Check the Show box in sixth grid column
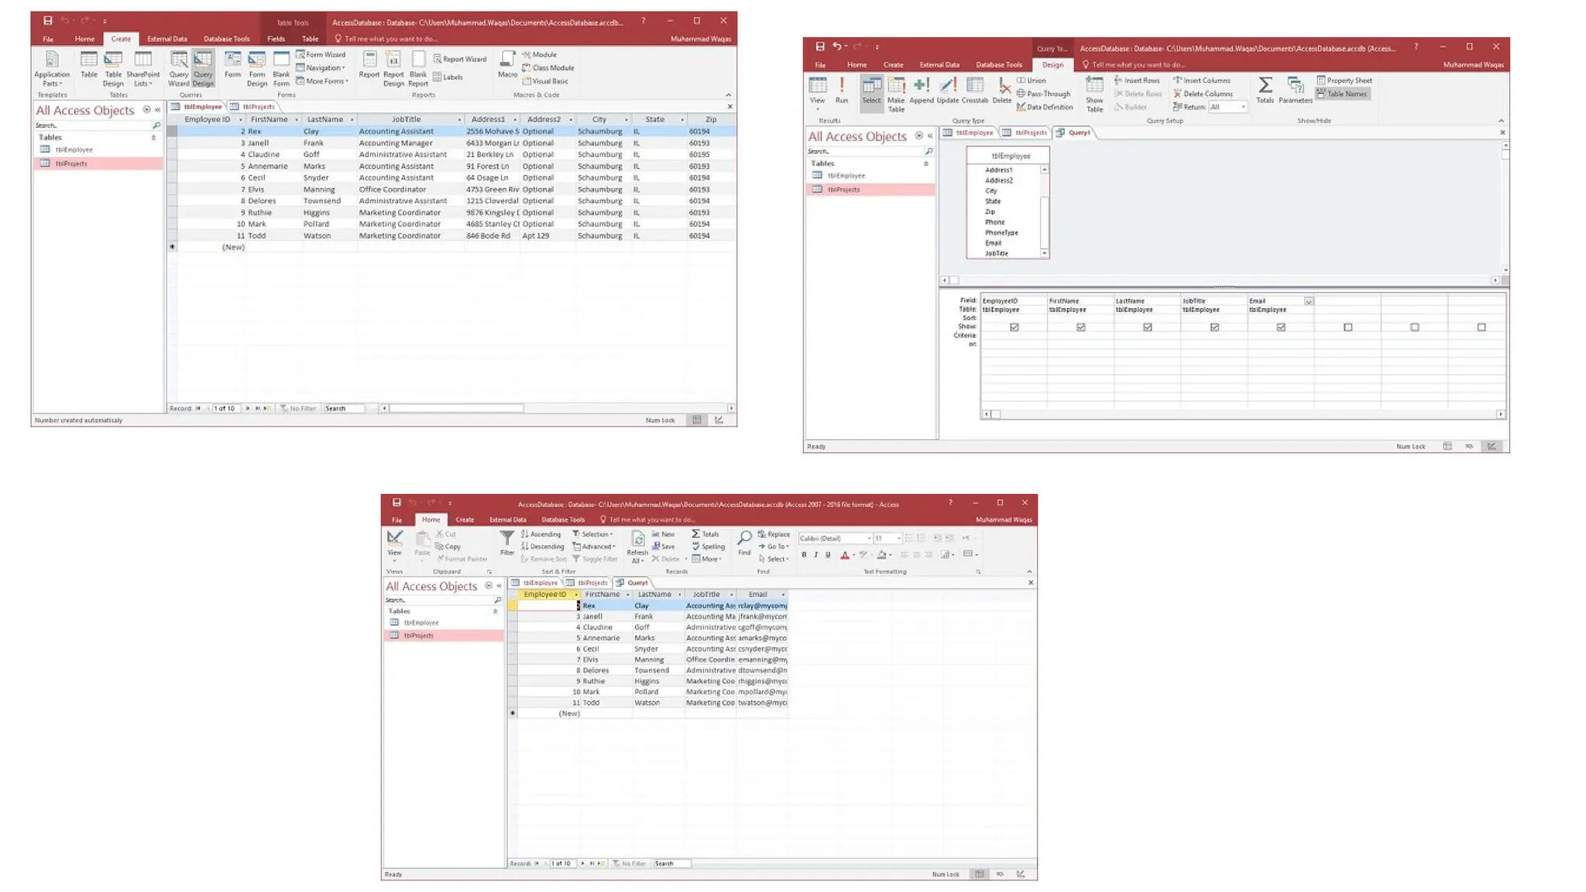Screen dimensions: 1586x892 [x=1348, y=328]
